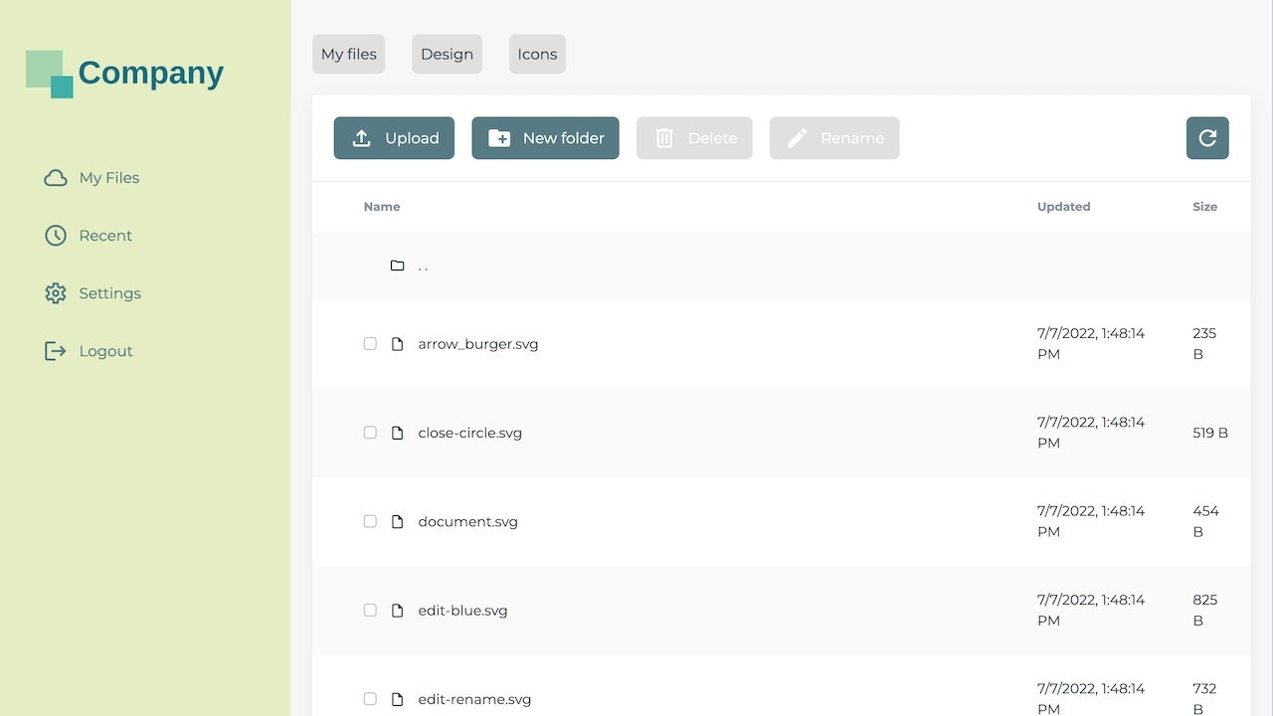Click the file icon for close-circle.svg

398,433
